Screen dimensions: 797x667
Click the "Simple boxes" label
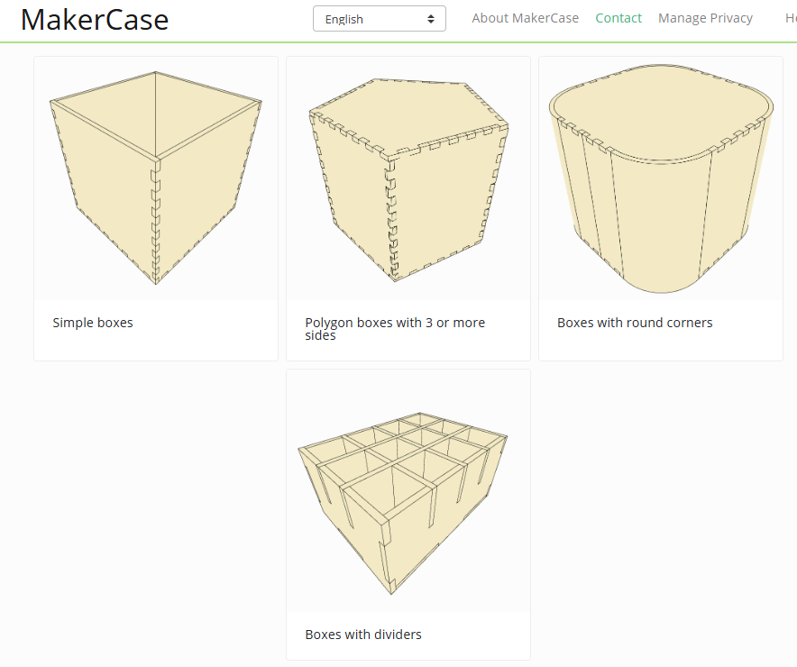(93, 323)
